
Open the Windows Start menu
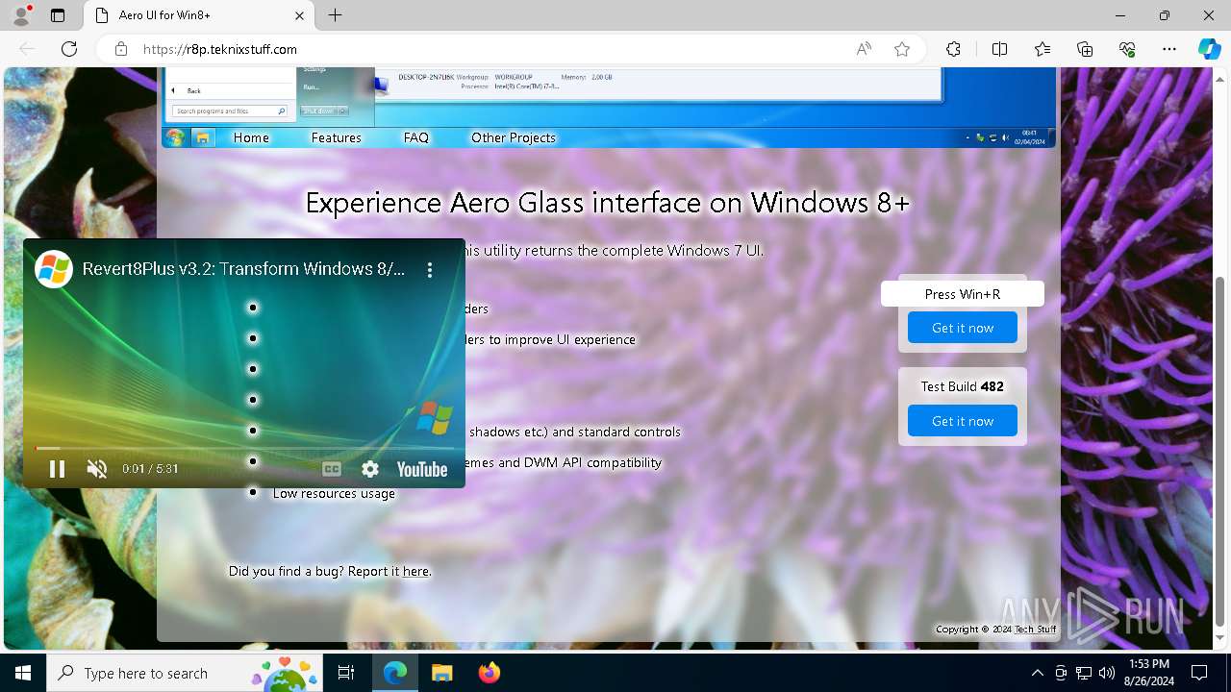tap(23, 673)
